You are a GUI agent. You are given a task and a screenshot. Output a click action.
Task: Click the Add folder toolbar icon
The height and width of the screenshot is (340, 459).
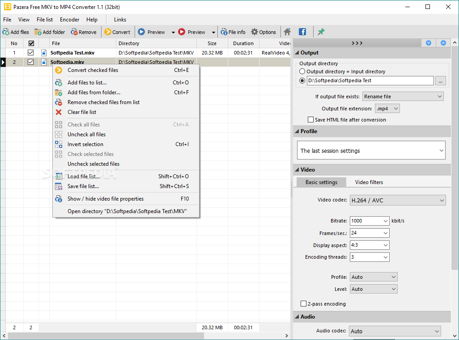coord(38,32)
